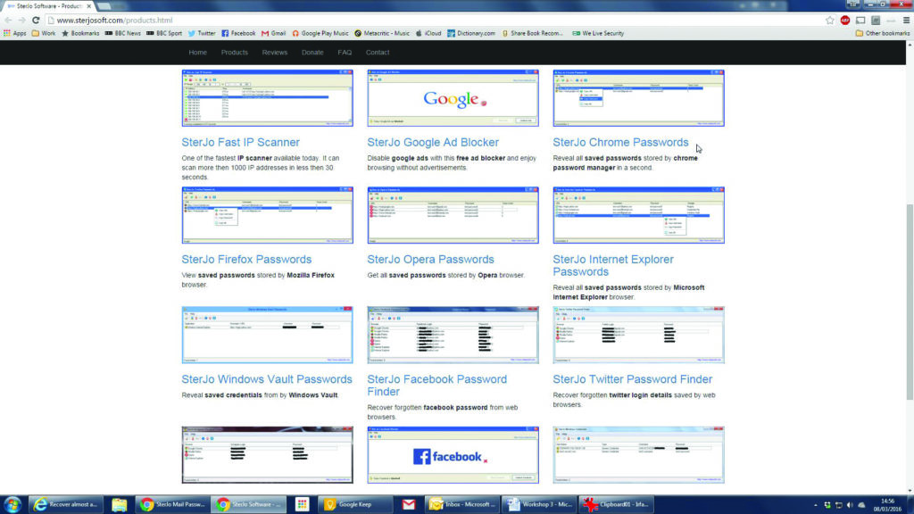The height and width of the screenshot is (514, 914).
Task: Click the Windows Start button
Action: (x=11, y=504)
